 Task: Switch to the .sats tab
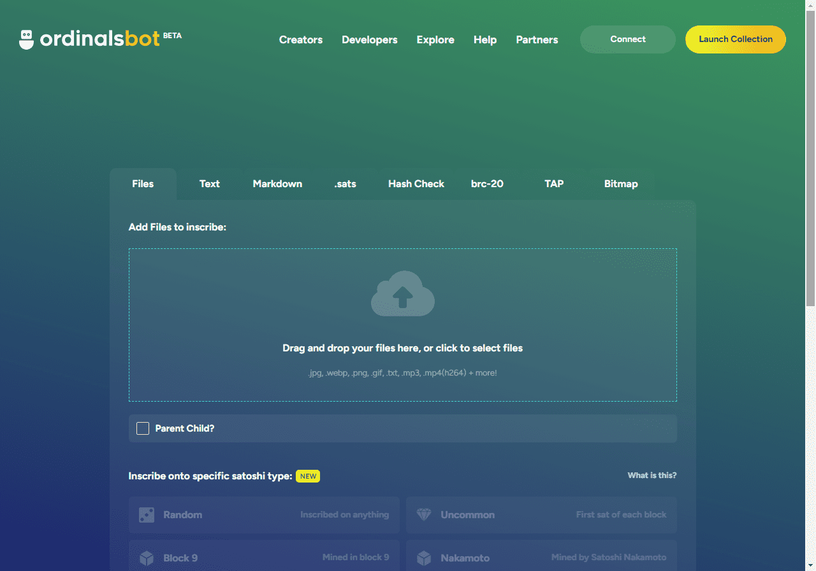point(345,184)
